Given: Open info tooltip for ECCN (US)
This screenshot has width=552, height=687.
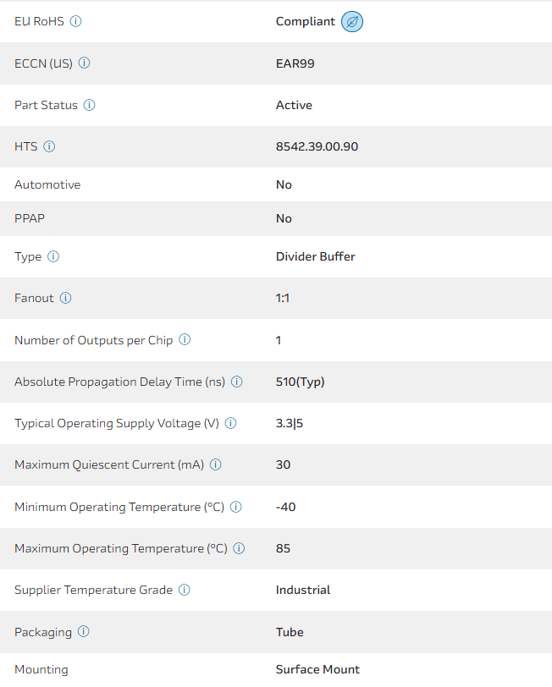Looking at the screenshot, I should coord(85,63).
